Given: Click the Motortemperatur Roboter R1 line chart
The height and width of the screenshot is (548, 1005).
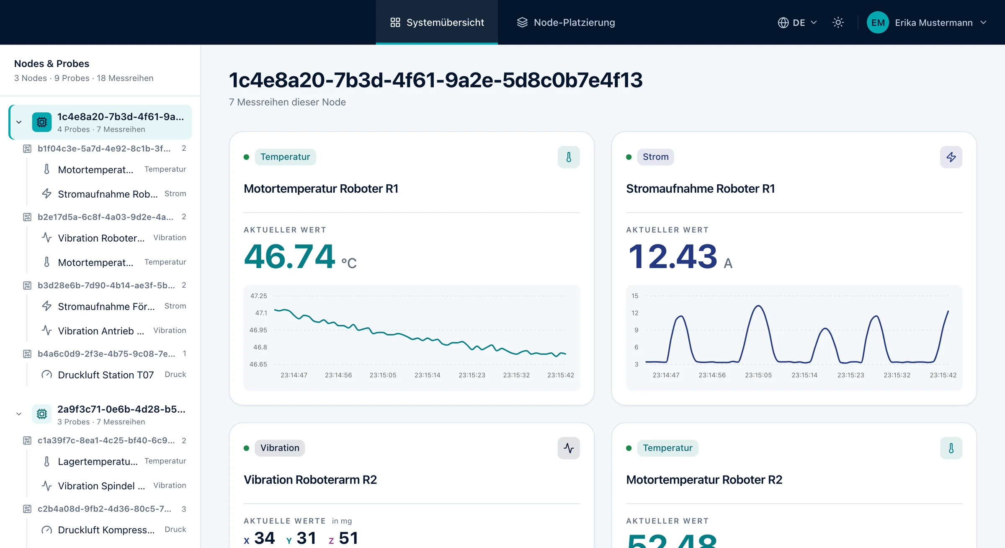Looking at the screenshot, I should pos(412,338).
